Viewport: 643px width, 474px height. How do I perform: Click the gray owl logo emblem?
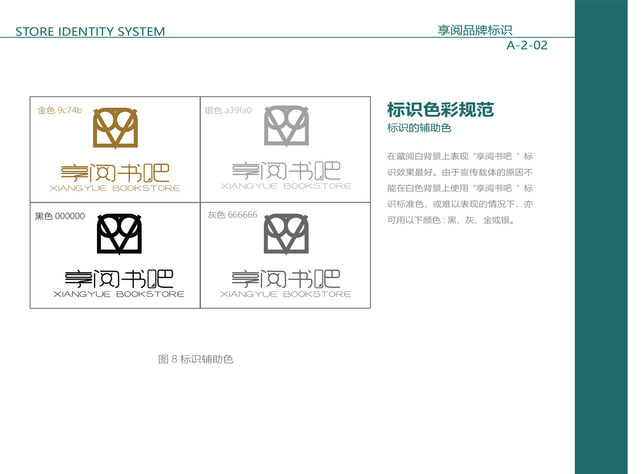click(286, 234)
